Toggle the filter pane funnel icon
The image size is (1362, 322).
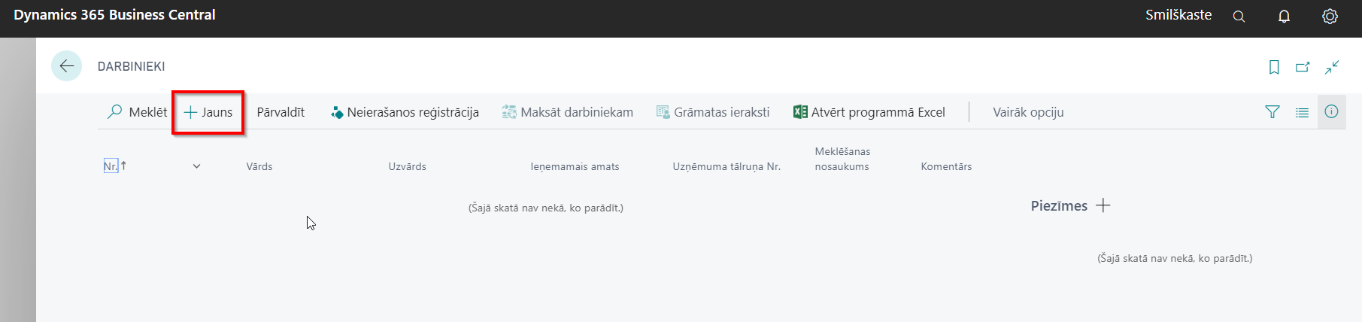[1273, 112]
